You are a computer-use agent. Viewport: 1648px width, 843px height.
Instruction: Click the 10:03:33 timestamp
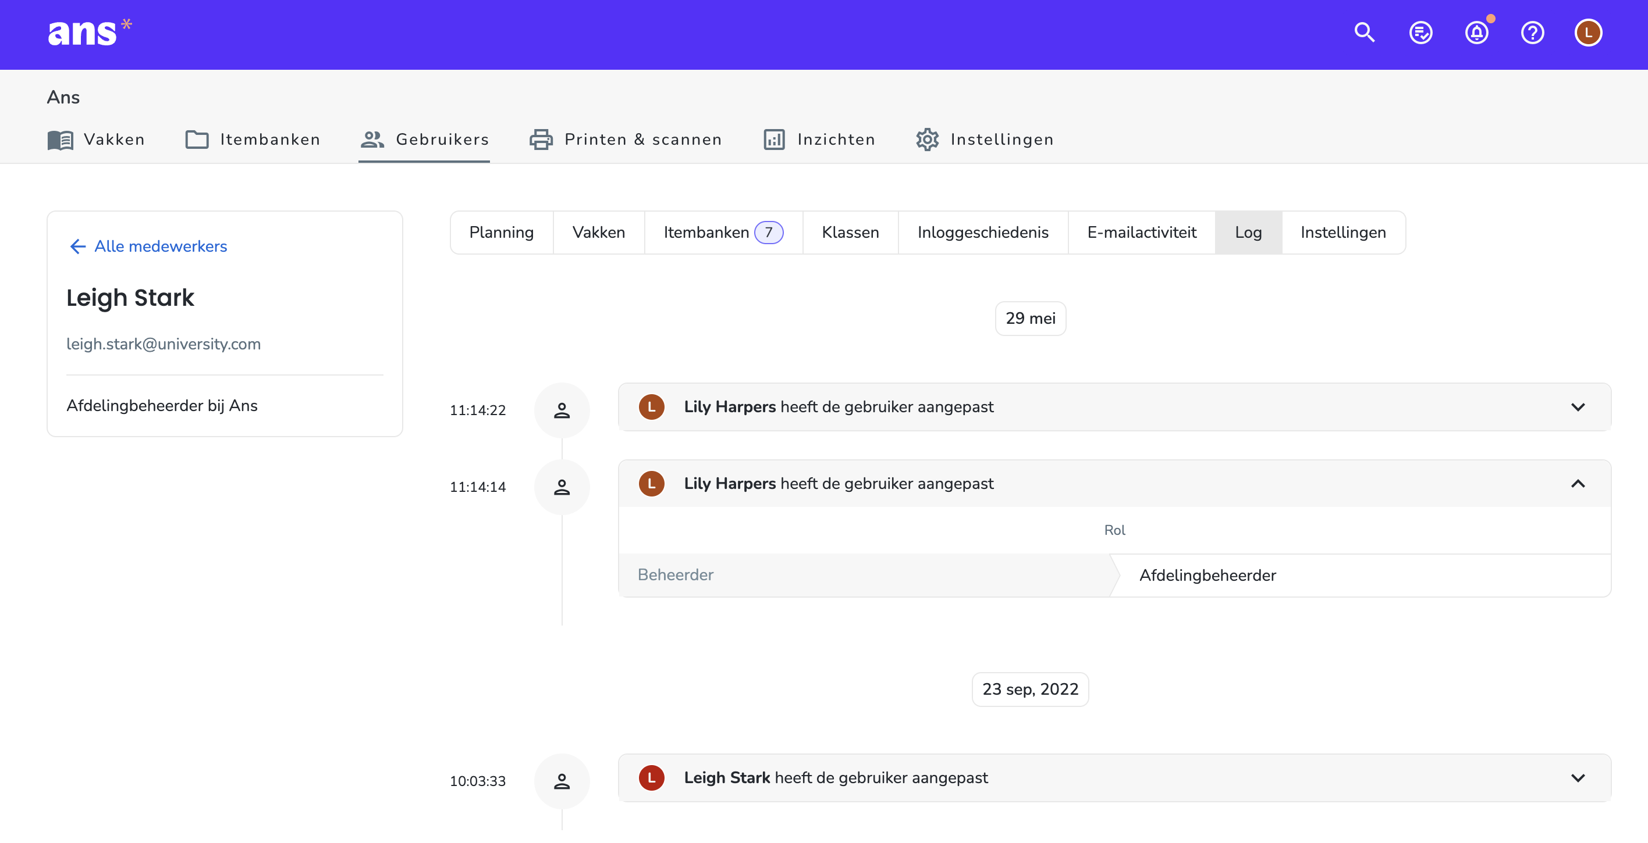pos(478,781)
